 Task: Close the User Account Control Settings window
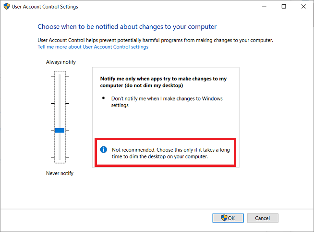(303, 7)
